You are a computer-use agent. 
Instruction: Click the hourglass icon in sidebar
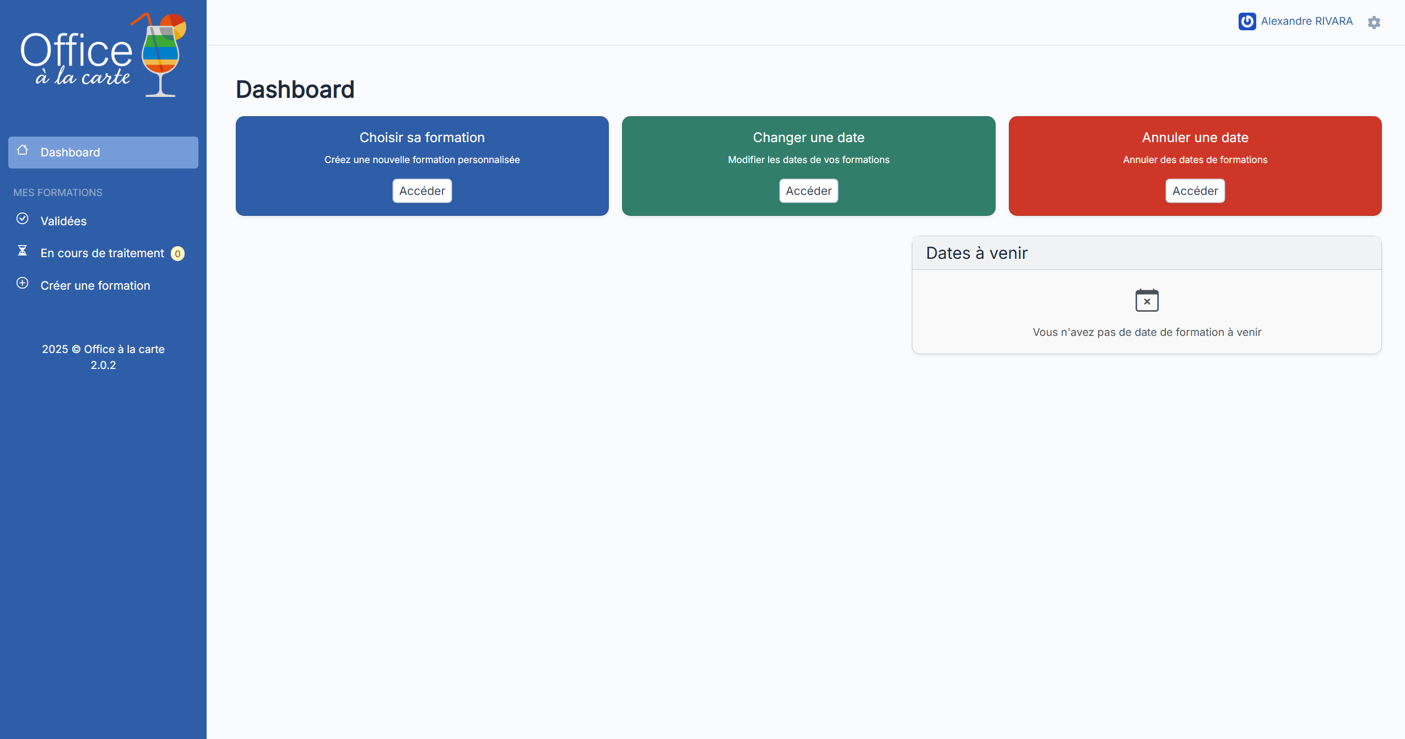click(x=23, y=251)
